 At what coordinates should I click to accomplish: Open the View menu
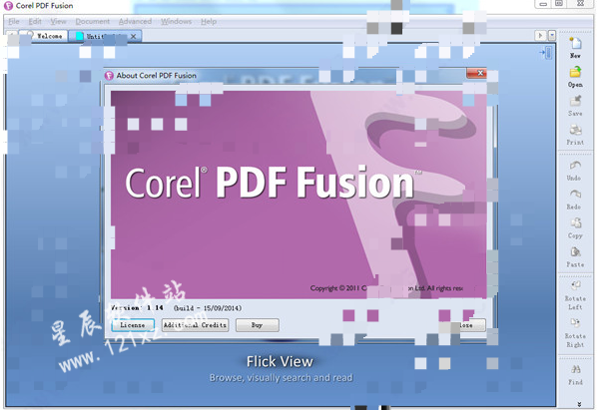point(58,21)
